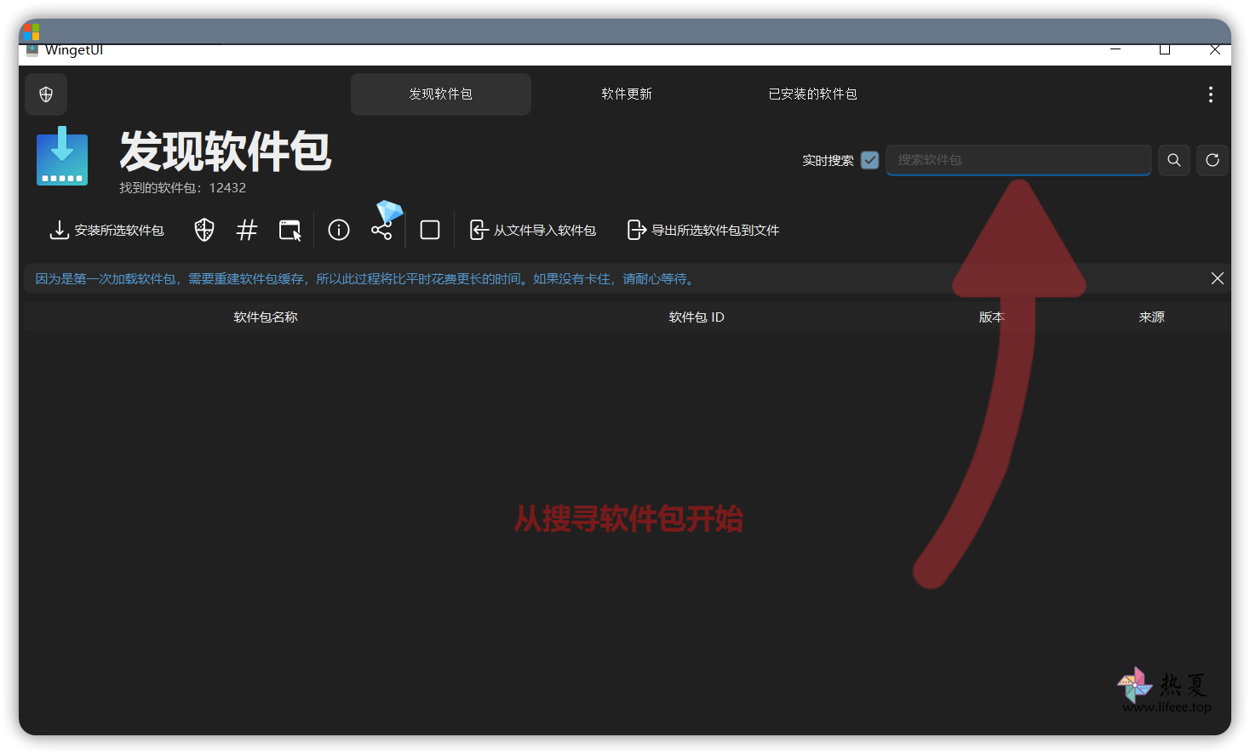Dismiss the blue cache notification banner
The image size is (1250, 754).
1218,278
